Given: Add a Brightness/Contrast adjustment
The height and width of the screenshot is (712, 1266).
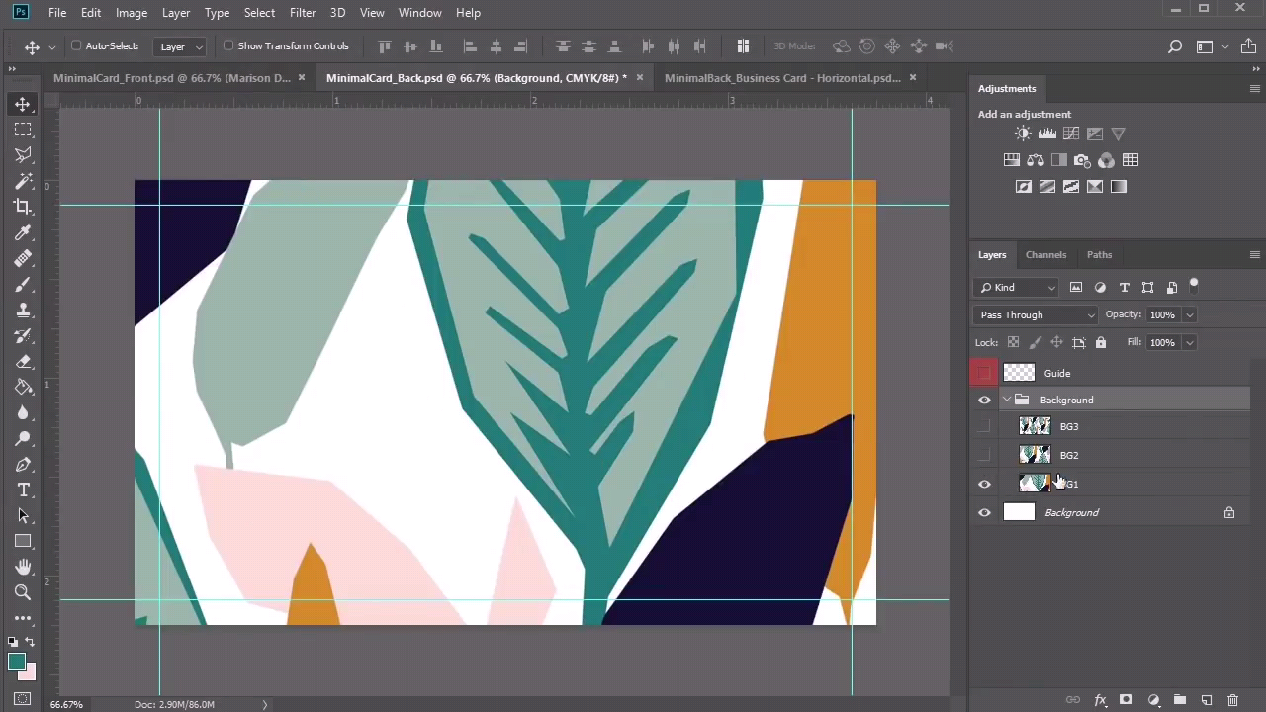Looking at the screenshot, I should pyautogui.click(x=1023, y=133).
